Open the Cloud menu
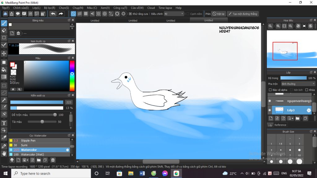Screen dimensions: 317x178 click(x=151, y=8)
